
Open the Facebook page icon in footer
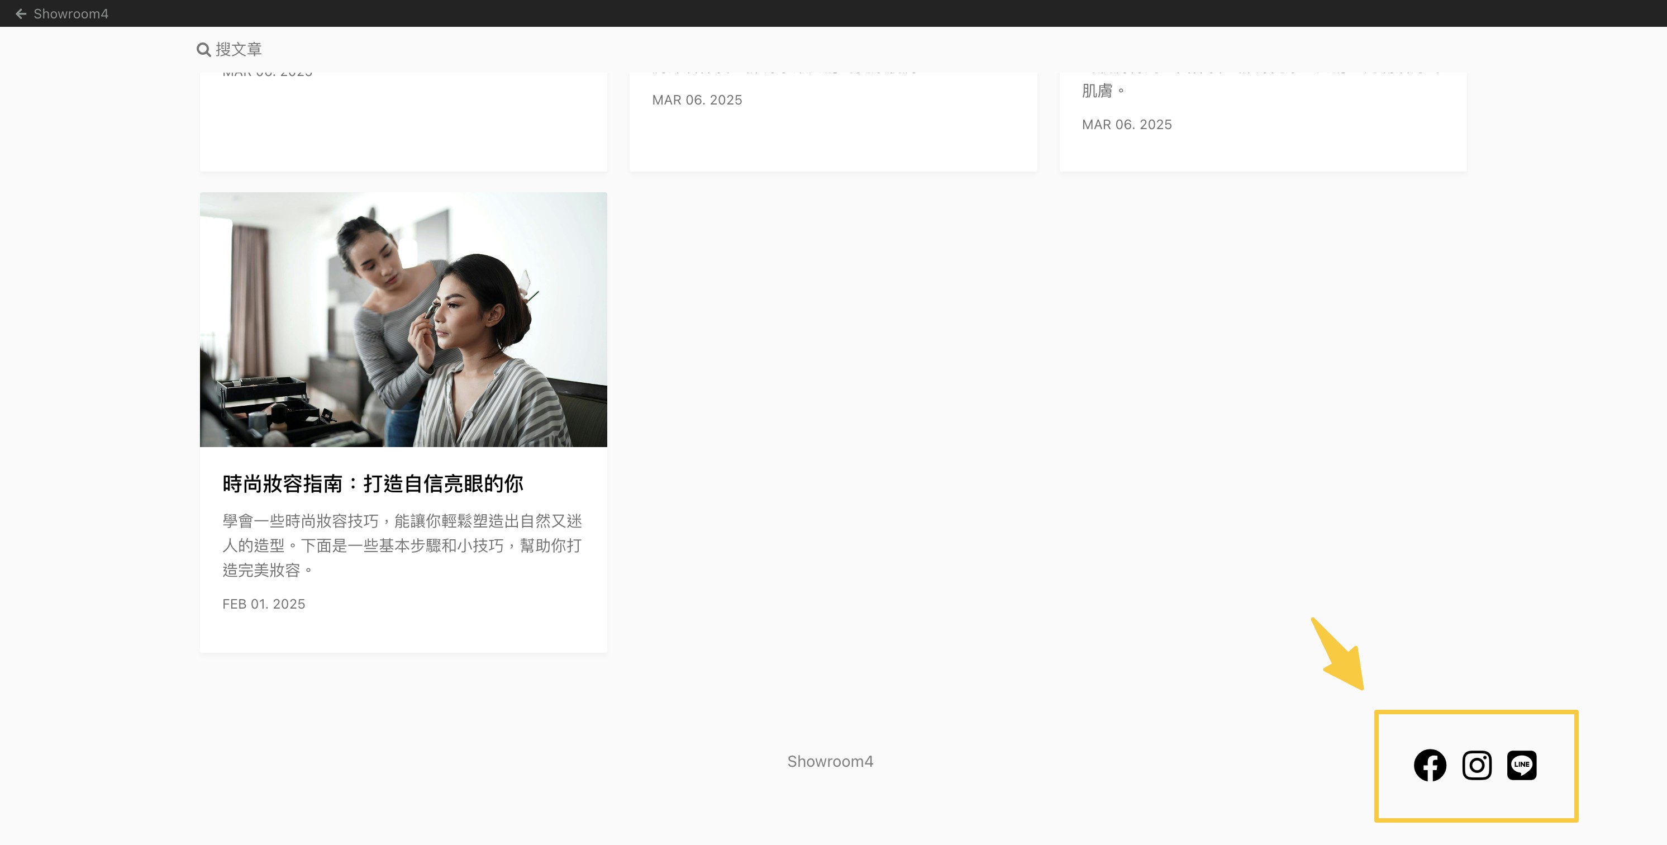pyautogui.click(x=1430, y=765)
